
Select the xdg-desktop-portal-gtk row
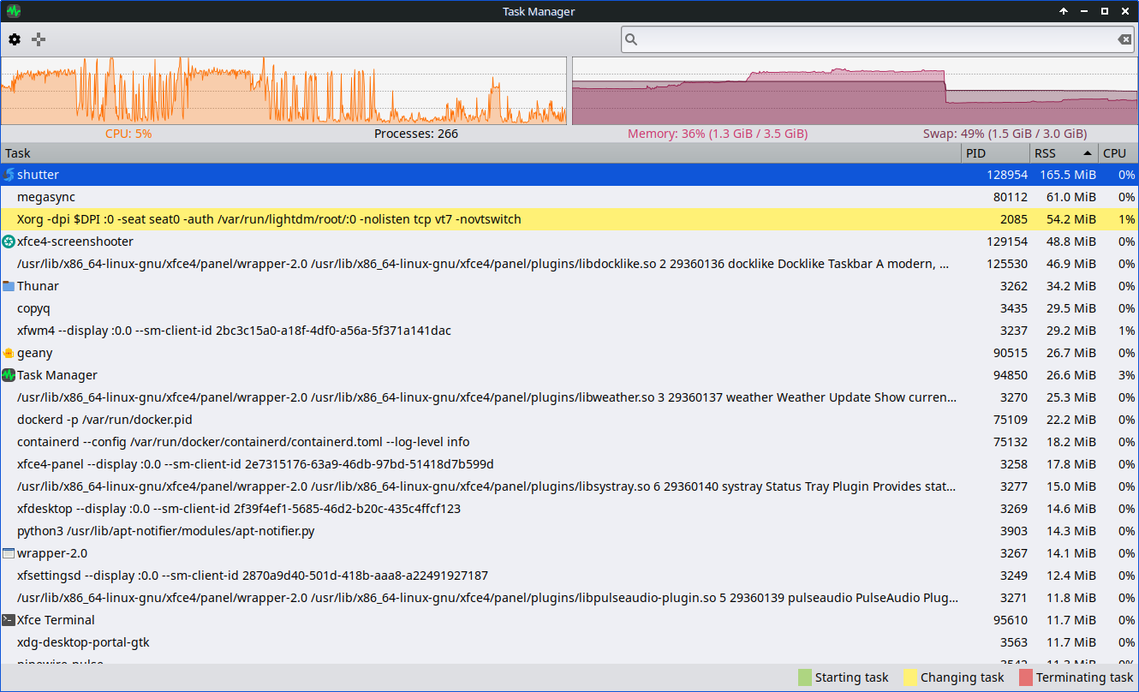(x=569, y=642)
